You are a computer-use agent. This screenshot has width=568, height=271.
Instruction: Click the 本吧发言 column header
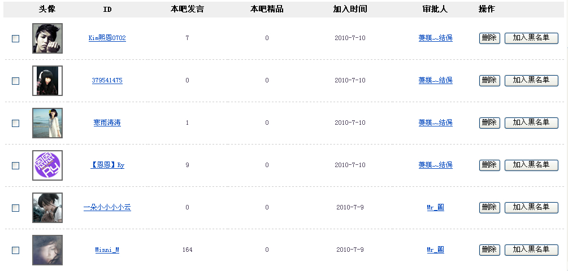click(x=187, y=10)
